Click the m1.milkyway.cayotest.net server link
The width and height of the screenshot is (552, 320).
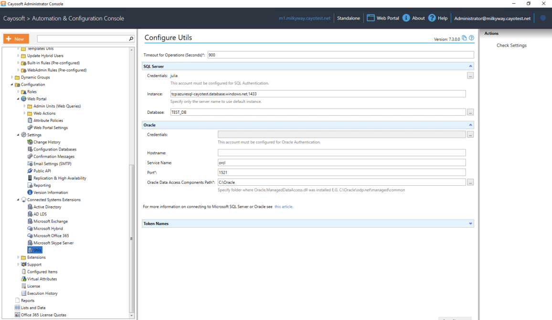305,18
